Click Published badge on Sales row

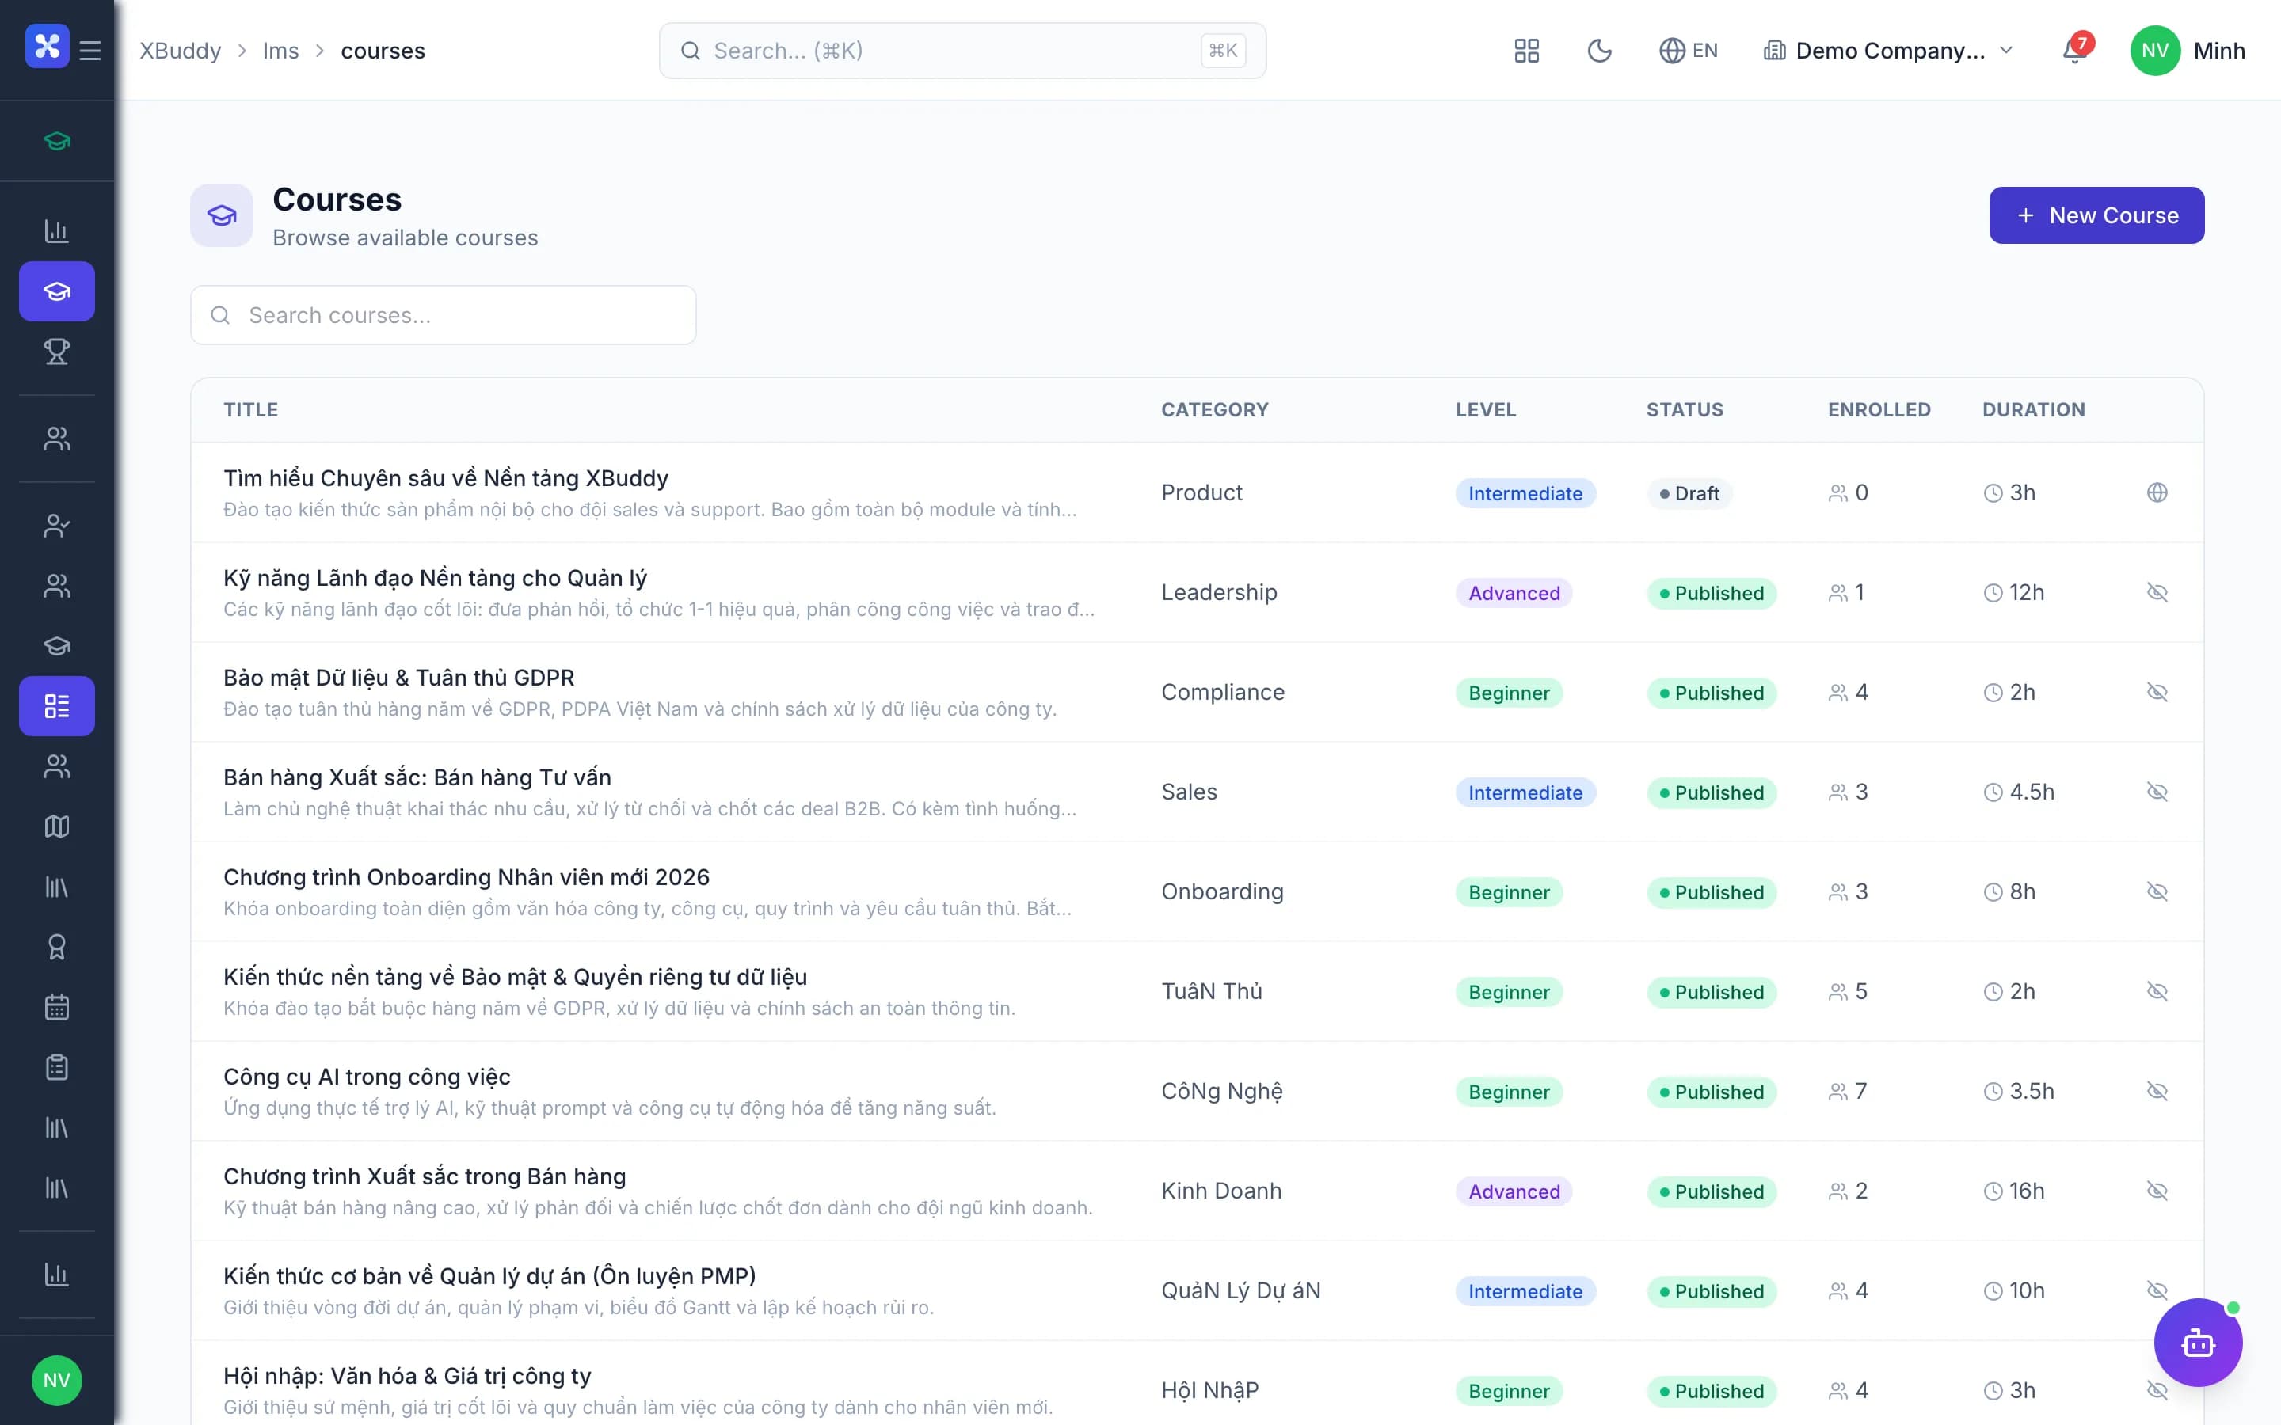point(1712,793)
